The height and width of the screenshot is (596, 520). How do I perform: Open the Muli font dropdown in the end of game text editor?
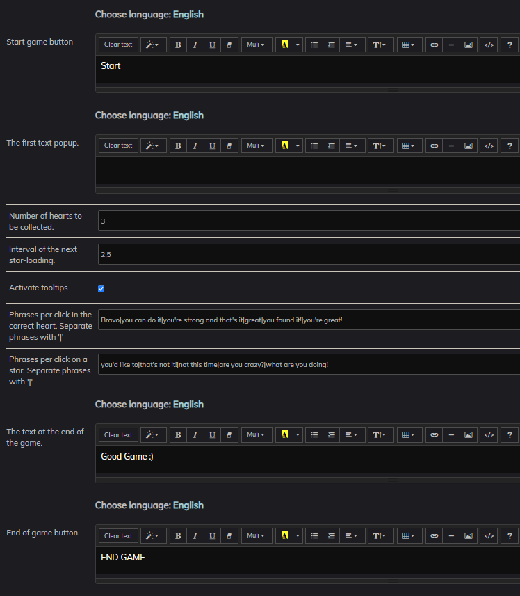coord(257,435)
